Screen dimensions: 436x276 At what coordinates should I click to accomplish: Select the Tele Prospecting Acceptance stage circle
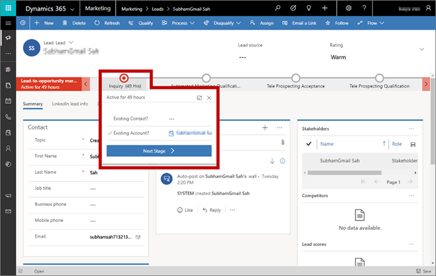pos(296,77)
